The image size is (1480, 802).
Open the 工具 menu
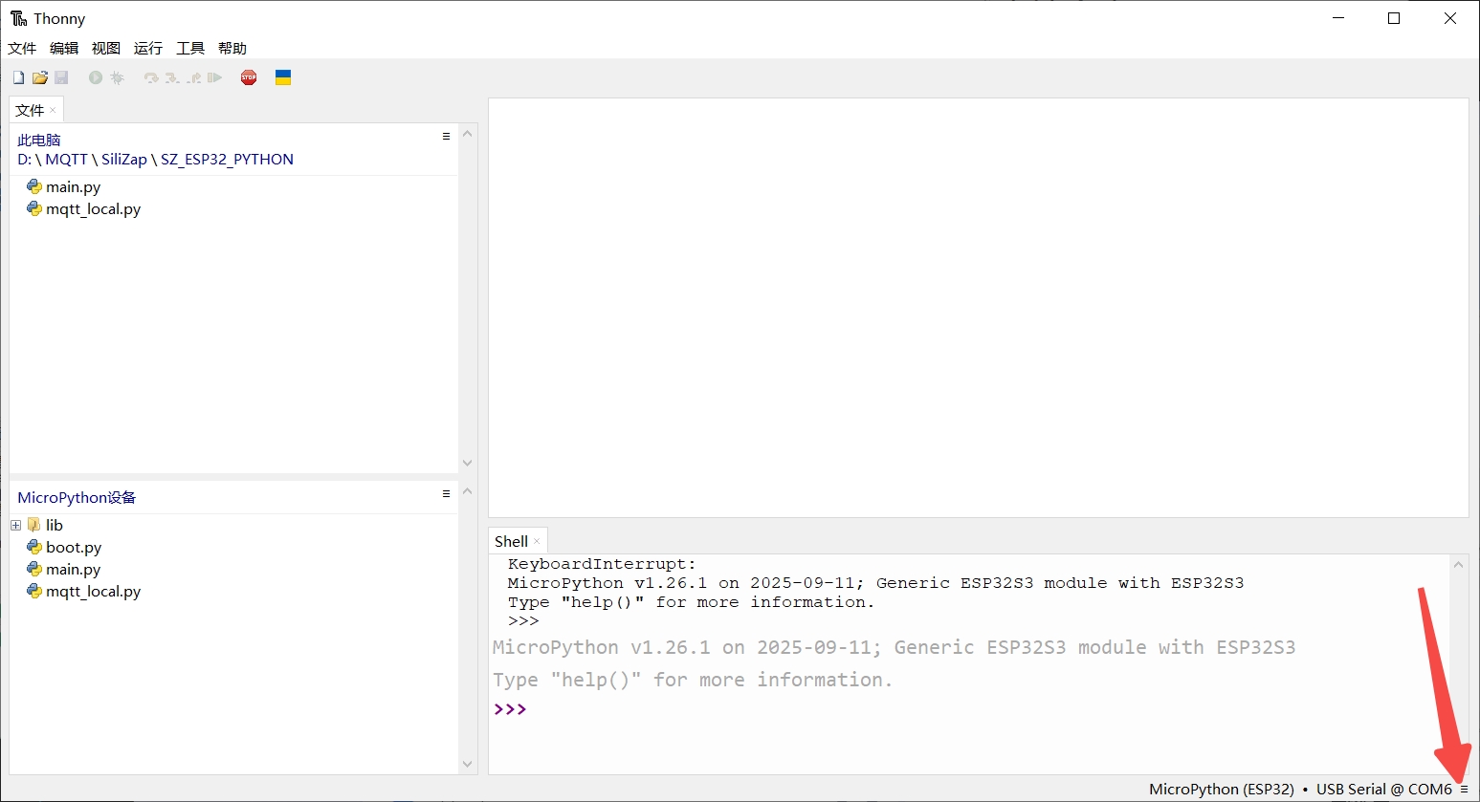pyautogui.click(x=189, y=48)
